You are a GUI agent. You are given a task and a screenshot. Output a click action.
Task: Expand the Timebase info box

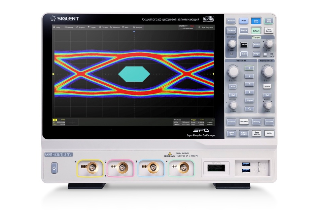[181, 122]
